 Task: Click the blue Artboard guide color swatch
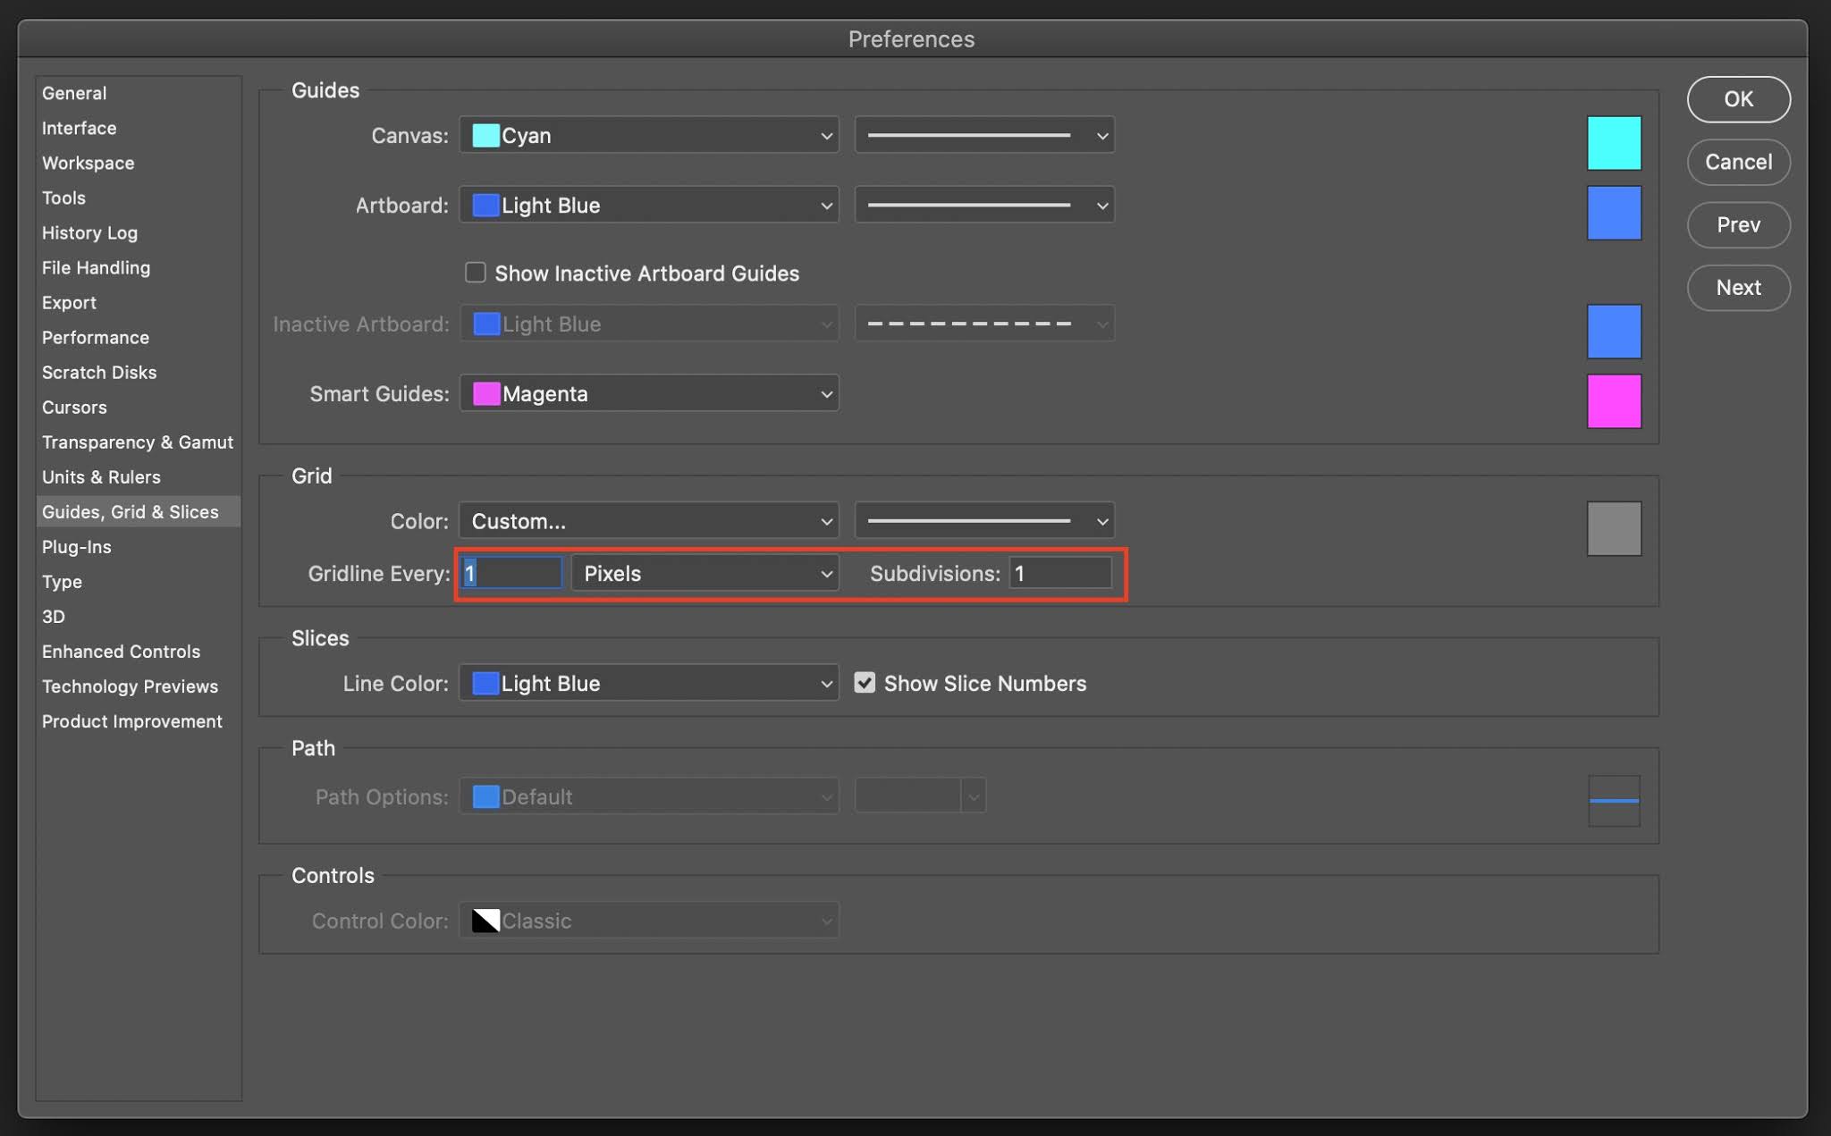click(x=1613, y=213)
